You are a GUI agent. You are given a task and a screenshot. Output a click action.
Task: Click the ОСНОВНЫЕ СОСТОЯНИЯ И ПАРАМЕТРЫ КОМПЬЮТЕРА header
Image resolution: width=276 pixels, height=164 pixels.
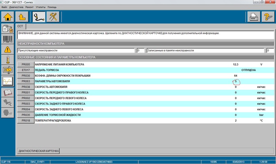coord(146,57)
